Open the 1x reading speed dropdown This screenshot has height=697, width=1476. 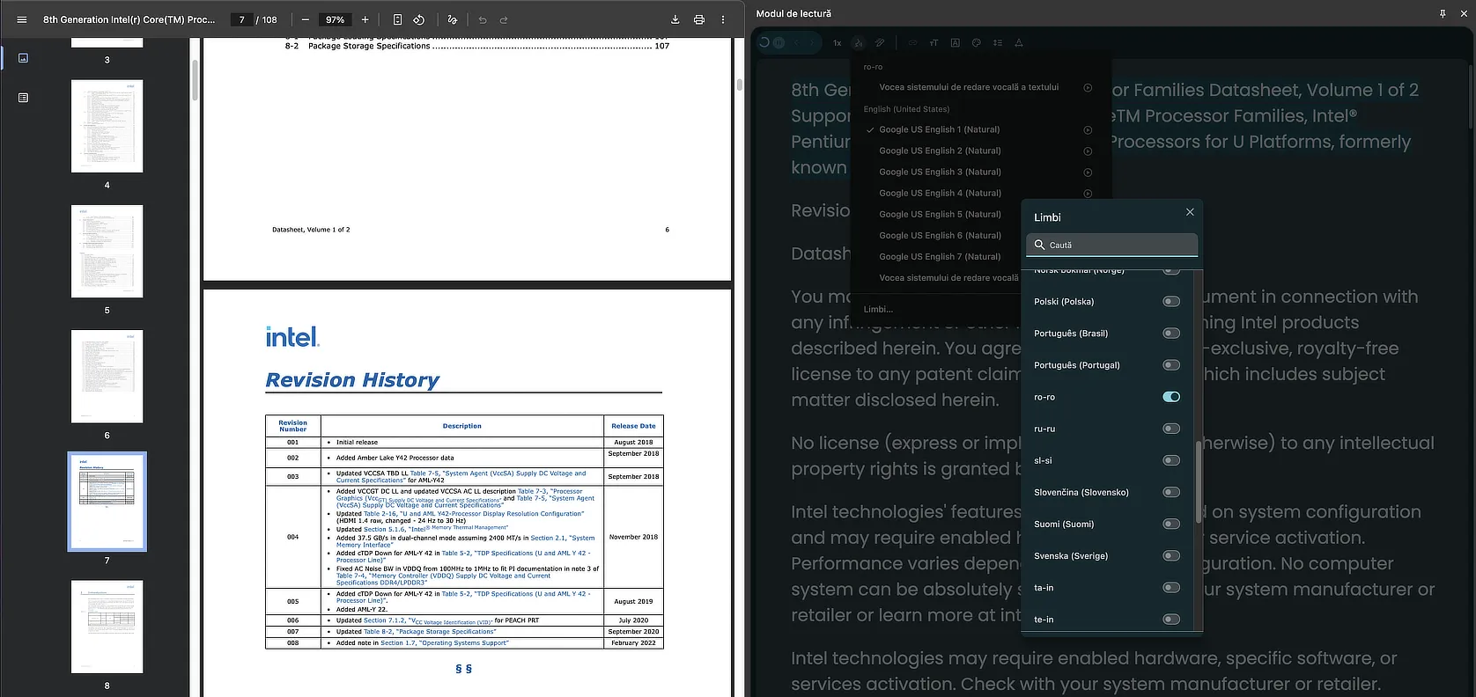click(x=837, y=42)
